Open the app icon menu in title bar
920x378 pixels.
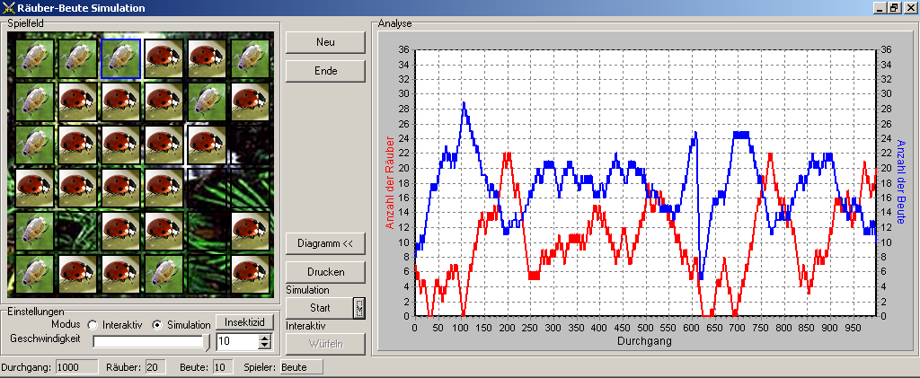coord(9,8)
